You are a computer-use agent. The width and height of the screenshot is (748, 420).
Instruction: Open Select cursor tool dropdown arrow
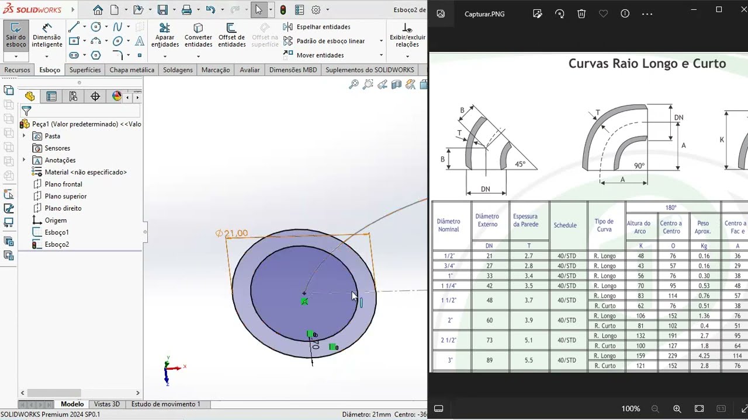[x=270, y=10]
